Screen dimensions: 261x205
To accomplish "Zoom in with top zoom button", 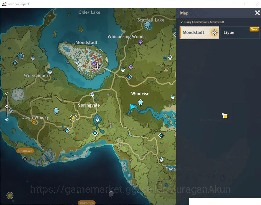I will (7, 93).
